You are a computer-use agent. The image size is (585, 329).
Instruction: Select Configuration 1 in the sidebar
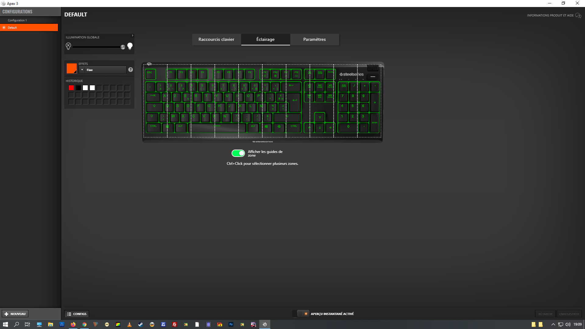(17, 20)
